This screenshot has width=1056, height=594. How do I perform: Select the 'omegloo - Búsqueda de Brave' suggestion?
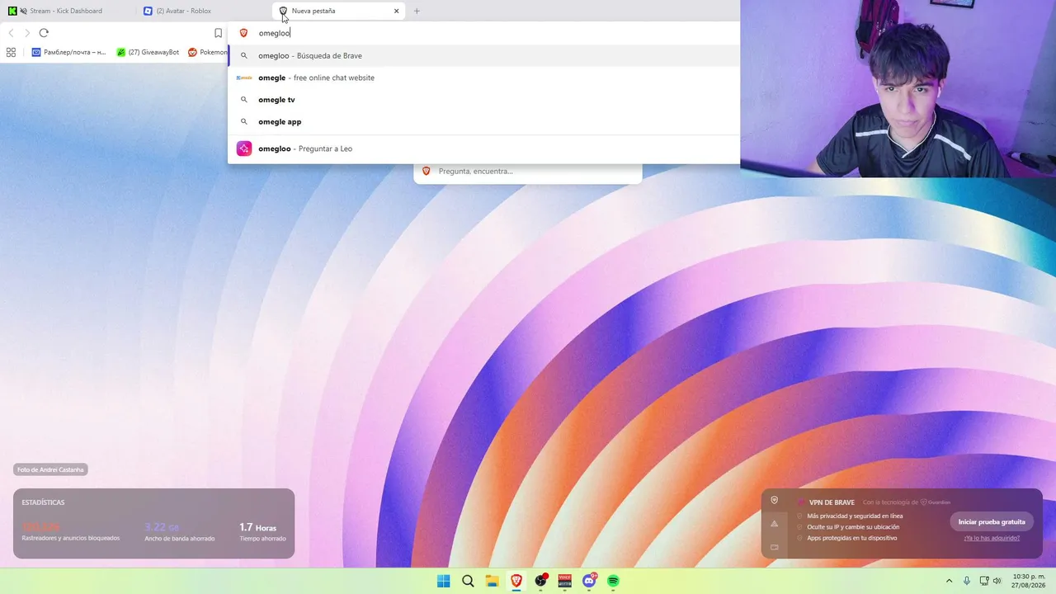[484, 55]
